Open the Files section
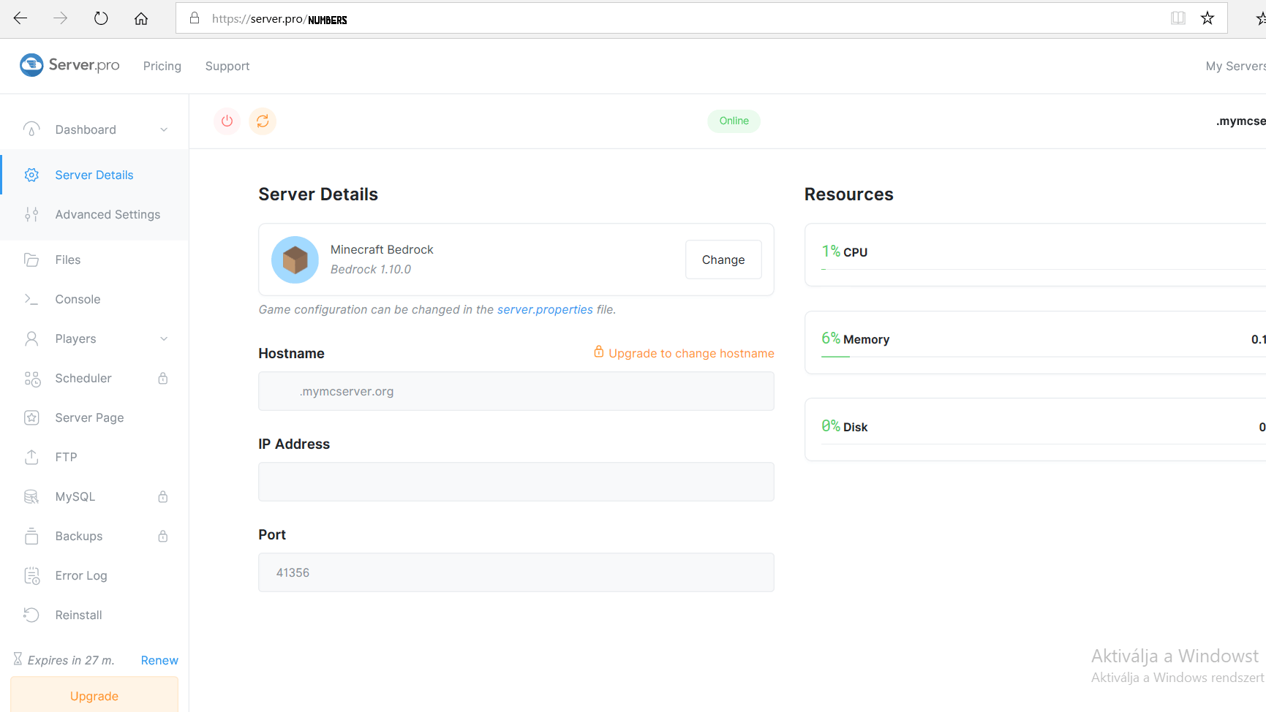 (x=67, y=260)
